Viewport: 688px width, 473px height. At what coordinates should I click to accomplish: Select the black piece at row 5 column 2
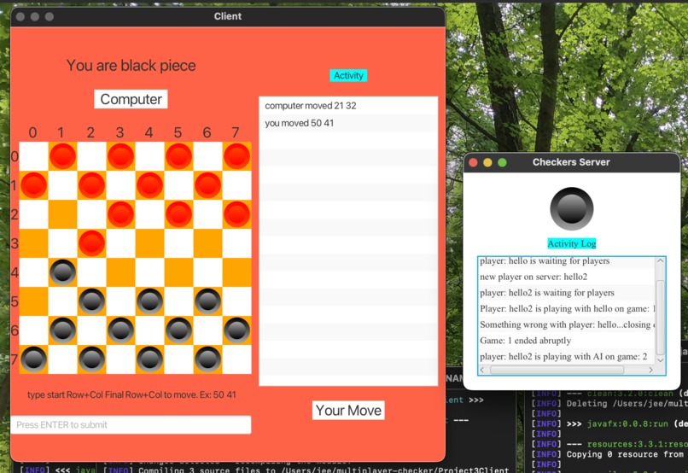(91, 301)
